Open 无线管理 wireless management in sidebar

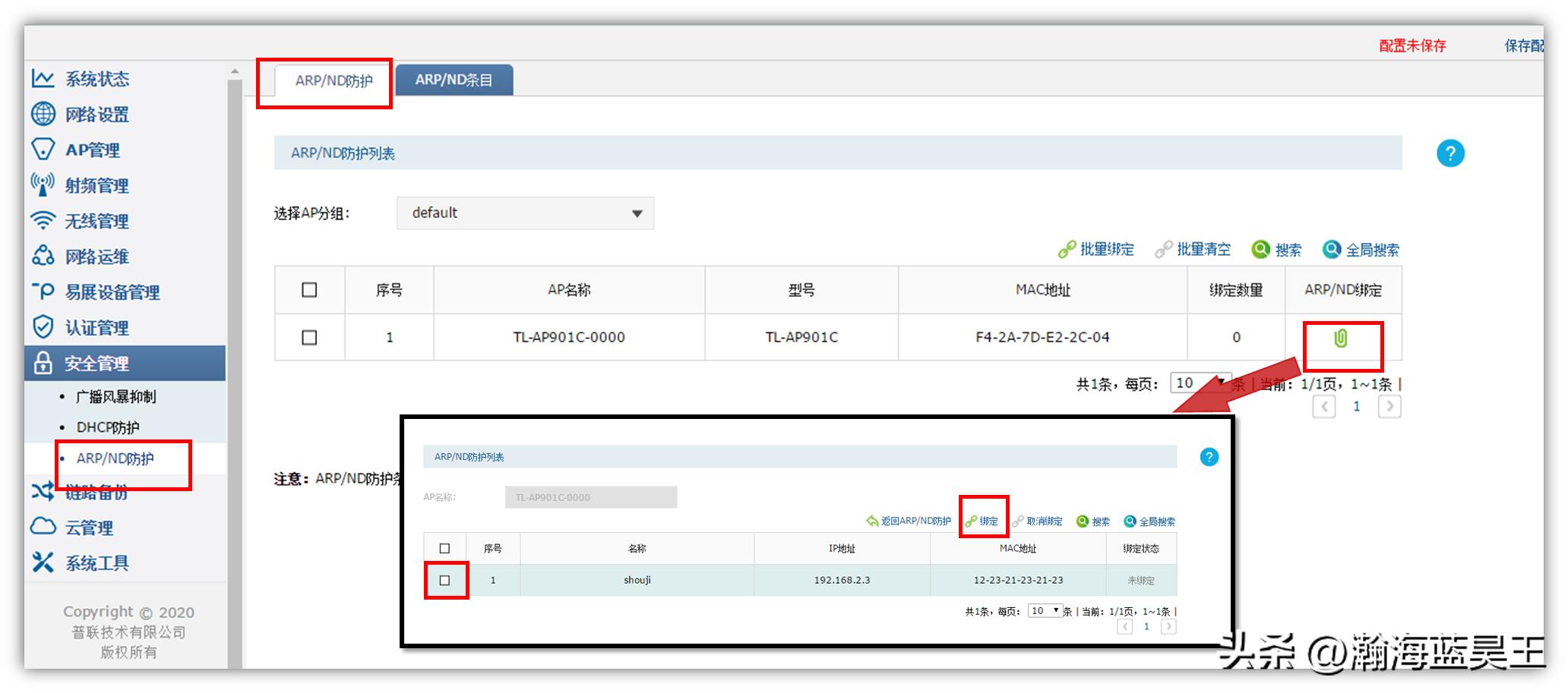(x=96, y=221)
